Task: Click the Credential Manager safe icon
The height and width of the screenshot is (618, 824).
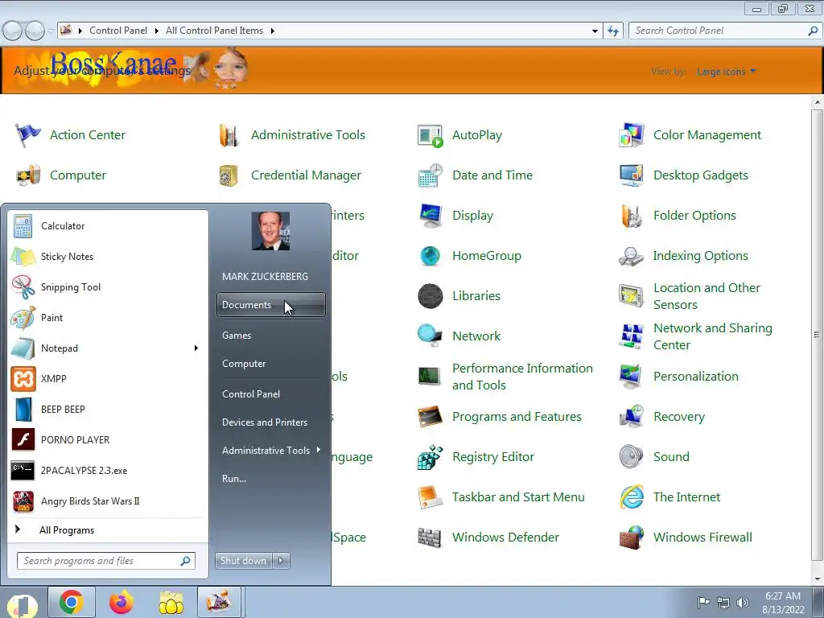Action: 229,175
